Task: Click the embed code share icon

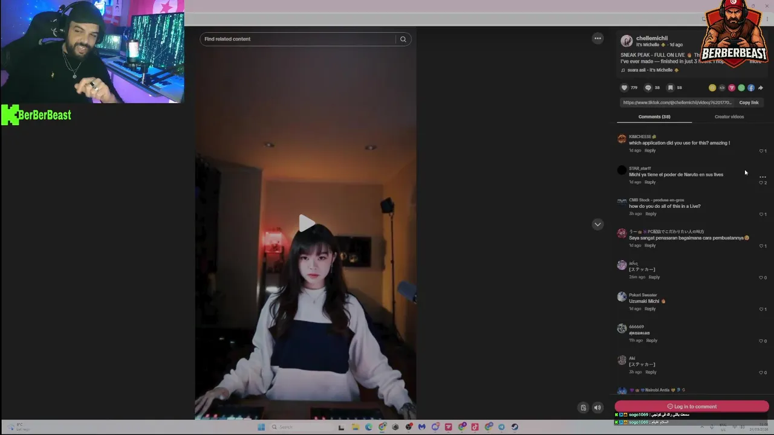Action: 722,88
